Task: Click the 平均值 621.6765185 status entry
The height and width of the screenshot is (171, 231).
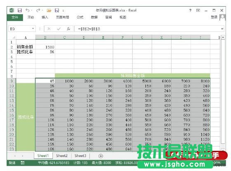Action: [54, 163]
